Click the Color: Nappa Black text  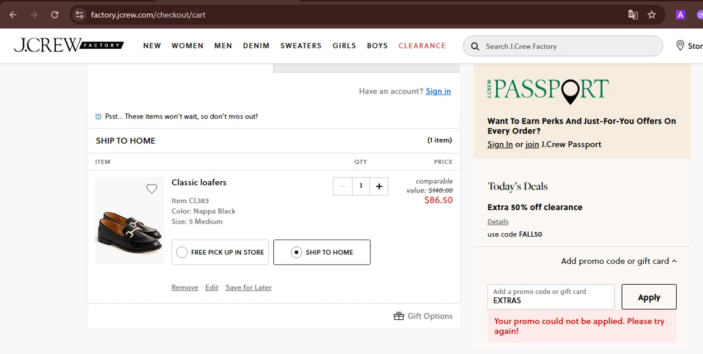click(x=203, y=211)
